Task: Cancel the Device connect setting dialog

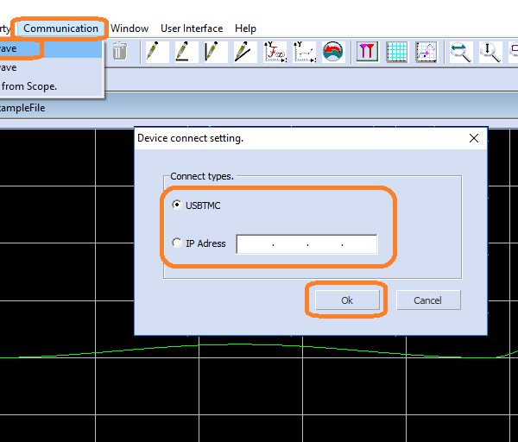Action: (x=428, y=300)
